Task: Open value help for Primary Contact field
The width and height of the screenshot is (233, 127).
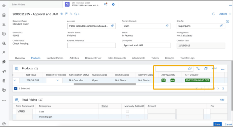Action: (167, 26)
